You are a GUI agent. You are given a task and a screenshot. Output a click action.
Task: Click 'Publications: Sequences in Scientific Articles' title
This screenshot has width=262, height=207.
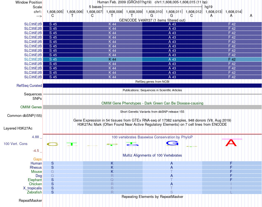[x=152, y=90]
